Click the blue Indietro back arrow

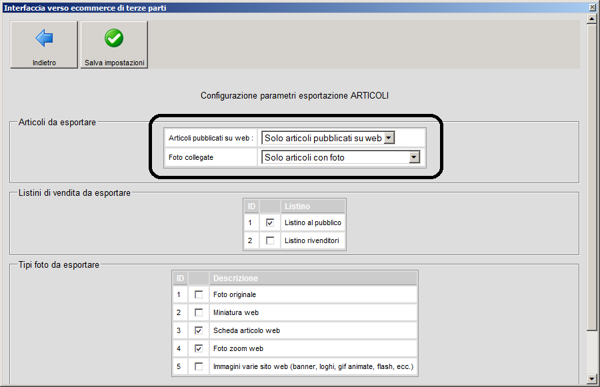[44, 38]
